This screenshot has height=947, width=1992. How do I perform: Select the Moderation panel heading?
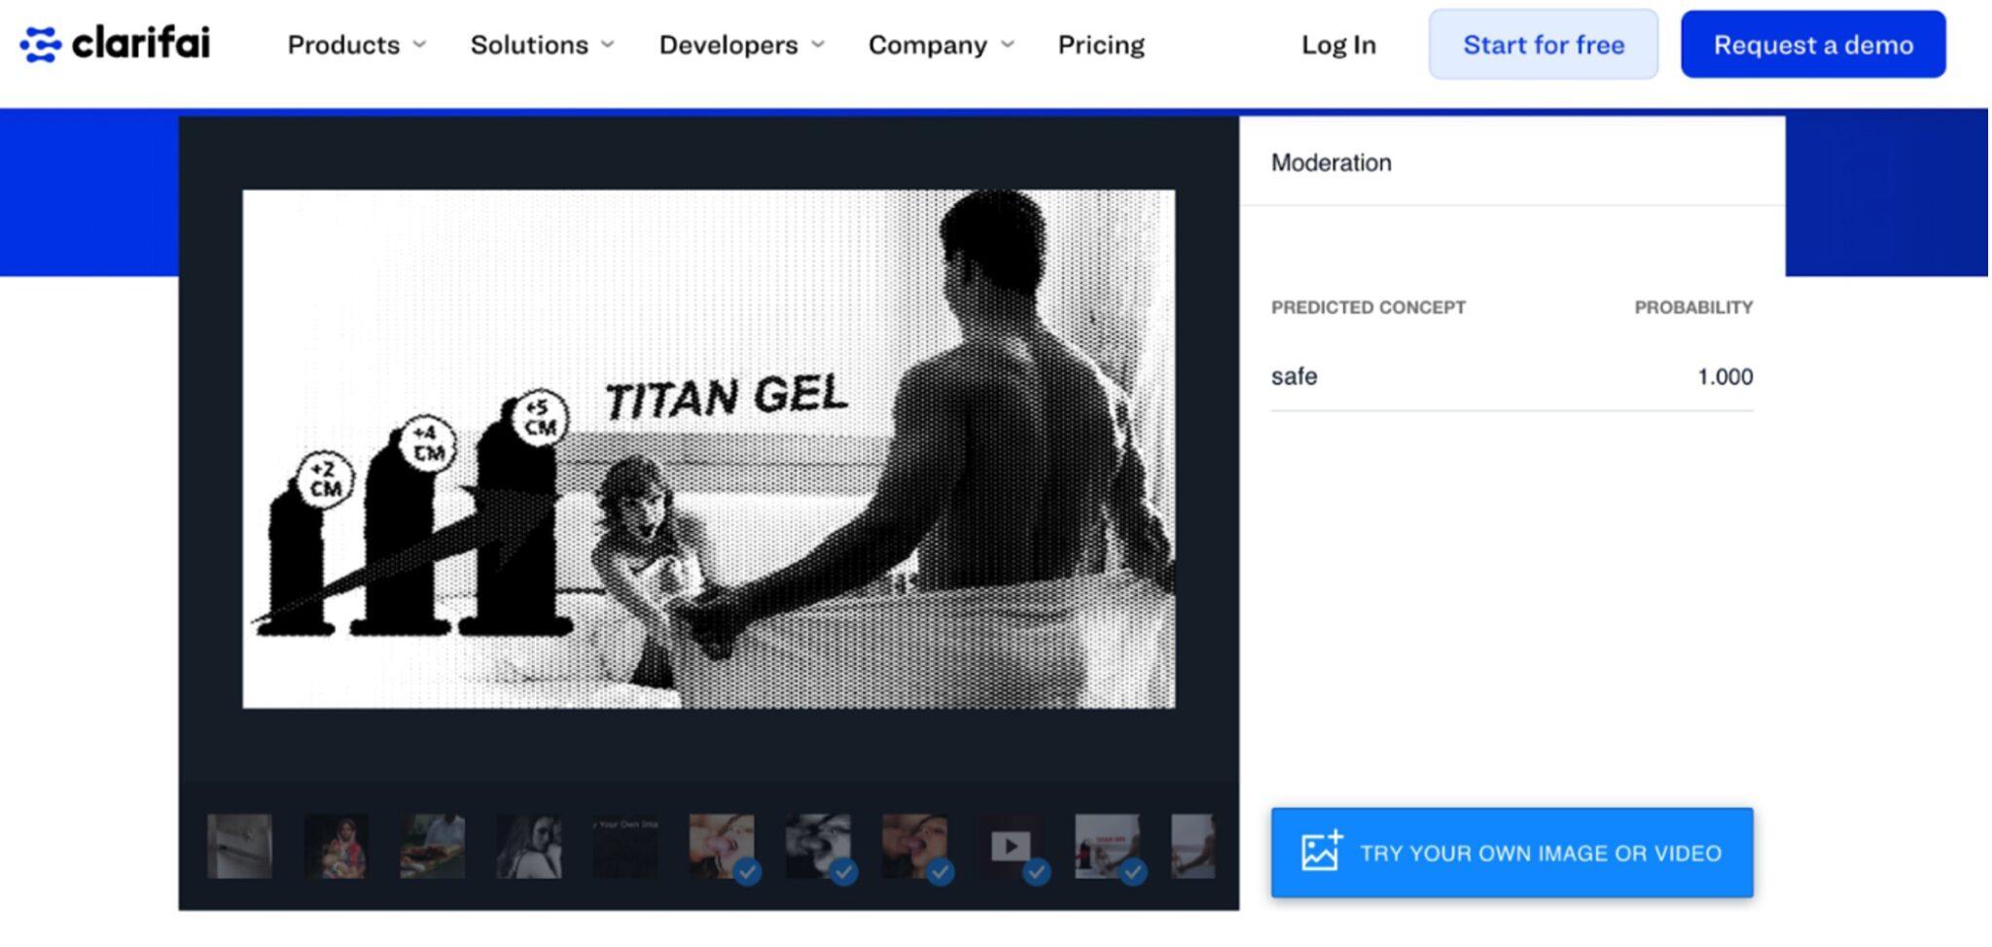pos(1331,162)
